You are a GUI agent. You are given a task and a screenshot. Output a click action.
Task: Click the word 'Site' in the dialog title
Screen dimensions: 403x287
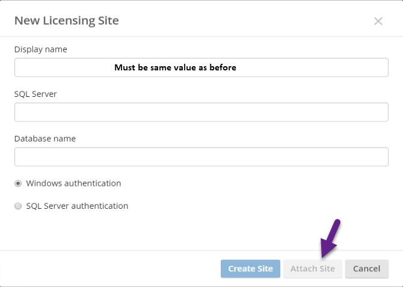(x=108, y=20)
